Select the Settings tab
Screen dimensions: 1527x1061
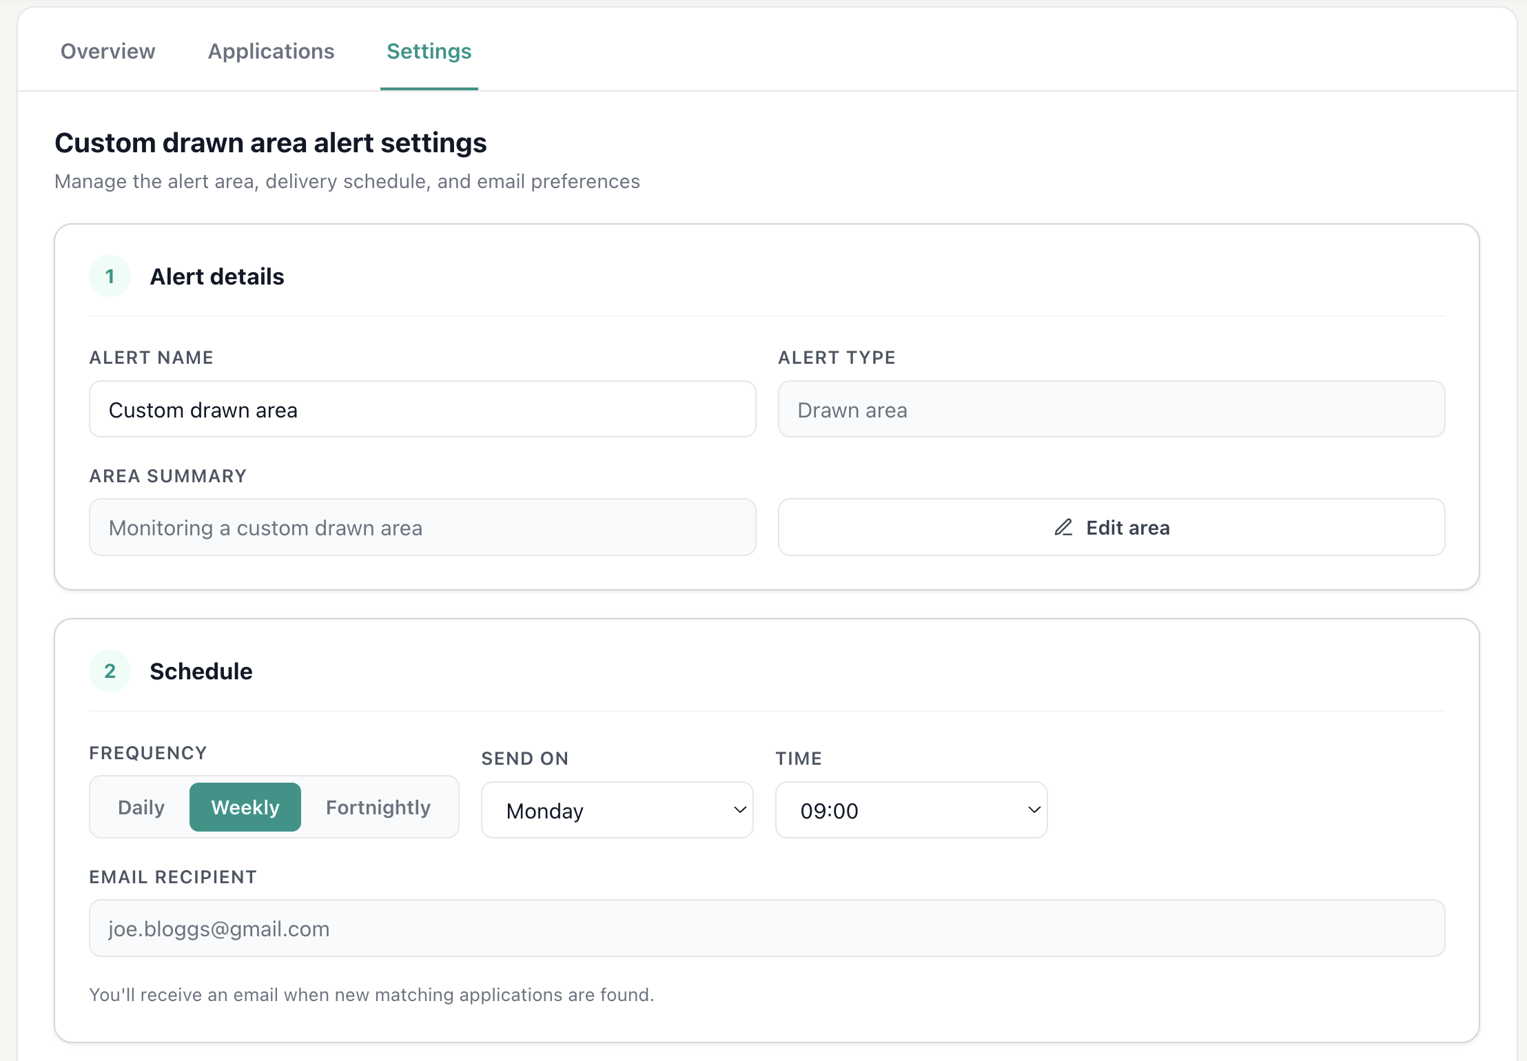pos(429,51)
